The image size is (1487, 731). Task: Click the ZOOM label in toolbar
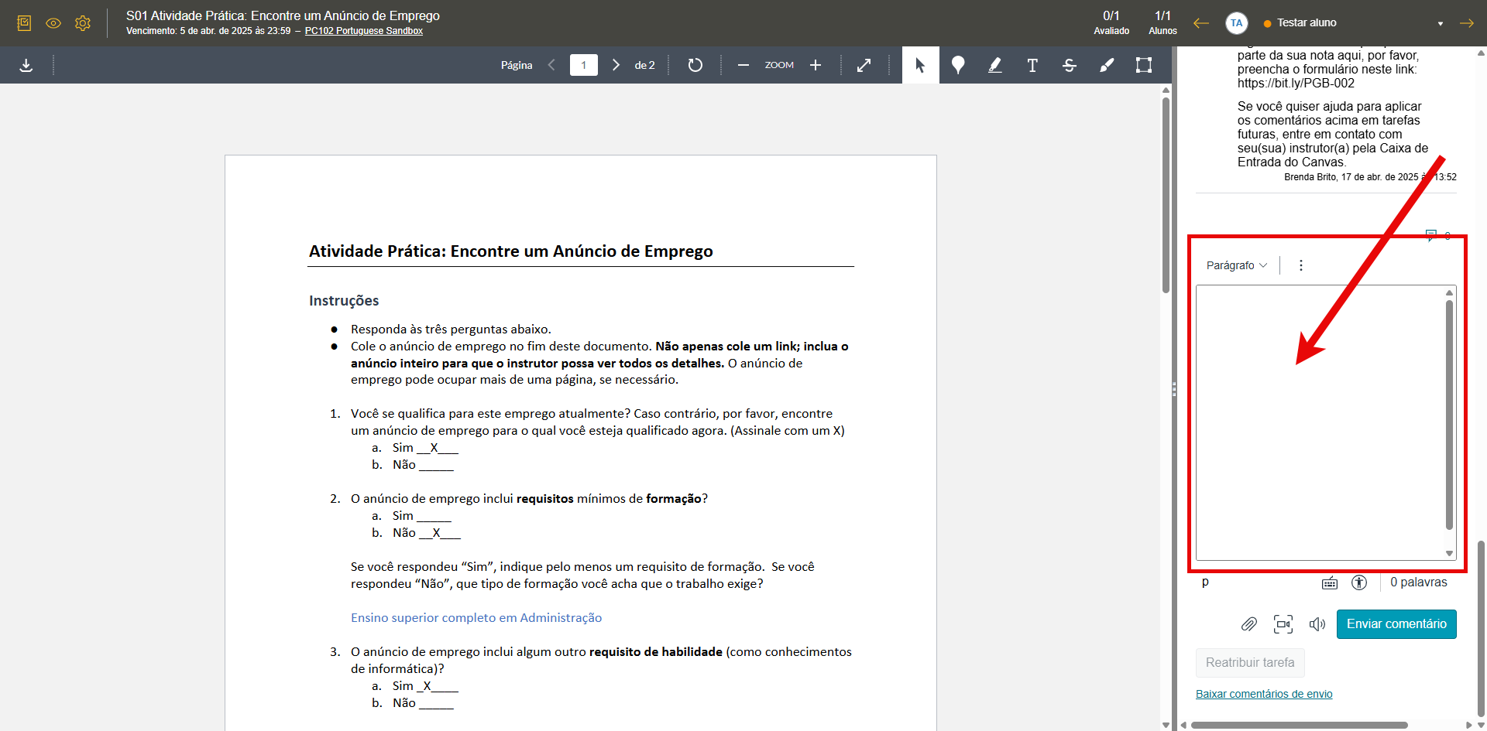pos(779,65)
